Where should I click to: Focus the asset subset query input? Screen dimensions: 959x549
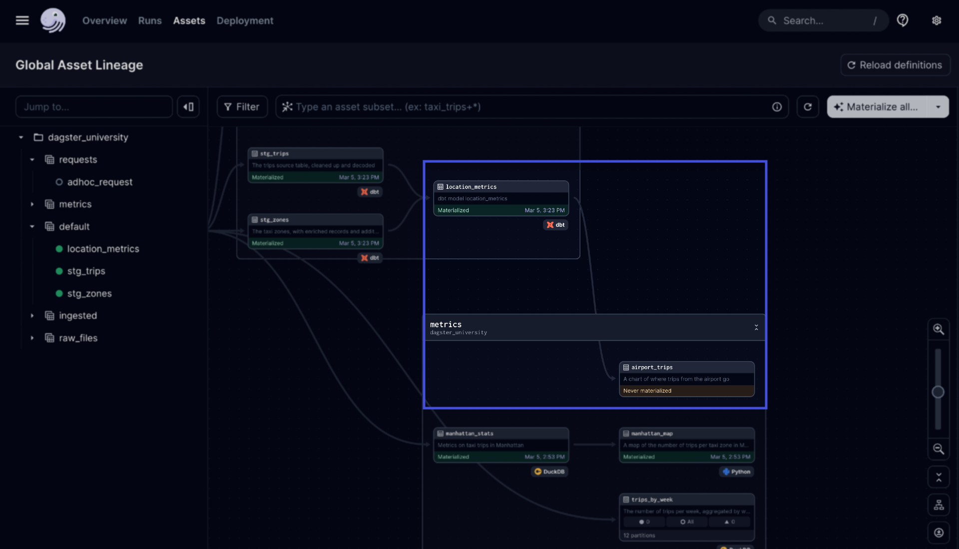(x=532, y=107)
